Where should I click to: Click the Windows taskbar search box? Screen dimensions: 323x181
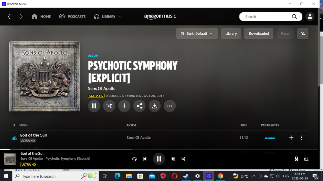click(x=56, y=176)
